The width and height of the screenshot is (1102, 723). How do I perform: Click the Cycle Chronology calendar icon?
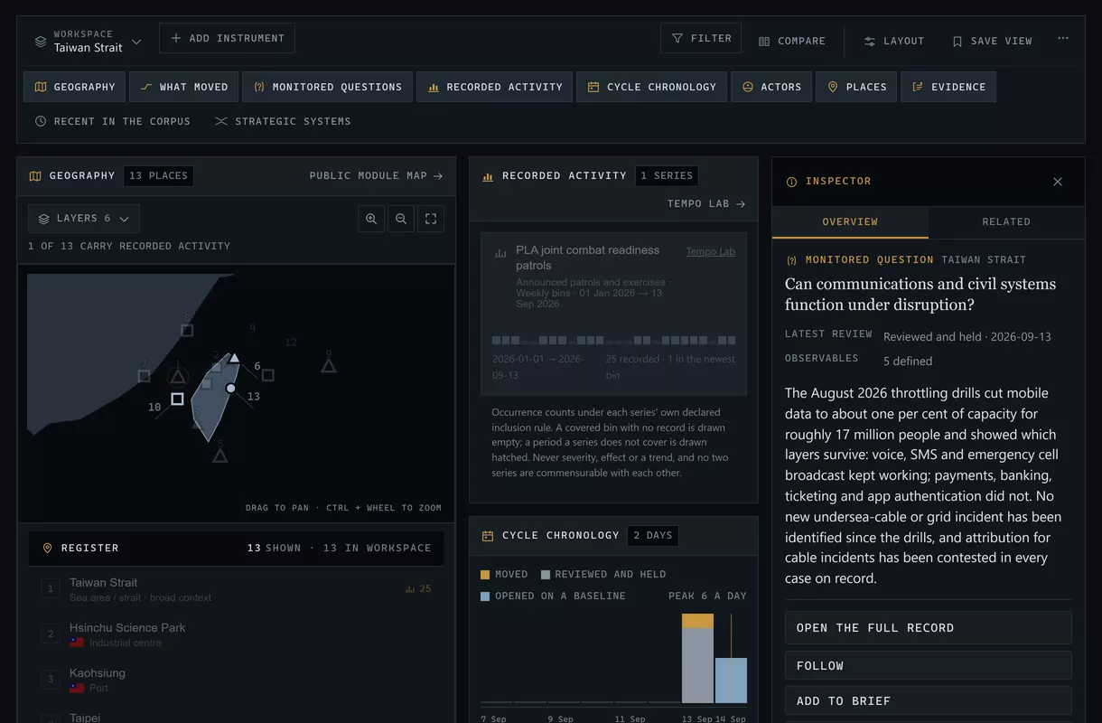click(x=488, y=535)
